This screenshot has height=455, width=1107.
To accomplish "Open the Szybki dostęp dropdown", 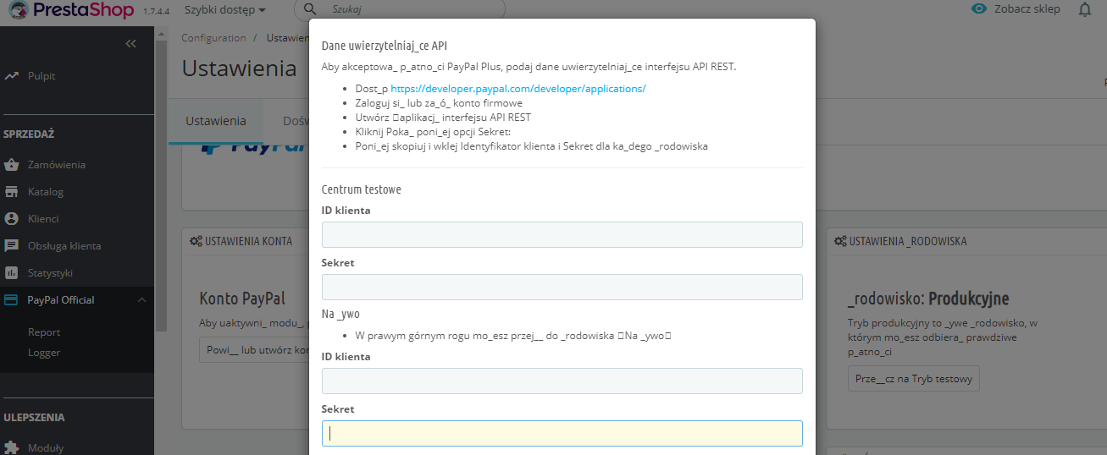I will pyautogui.click(x=224, y=10).
